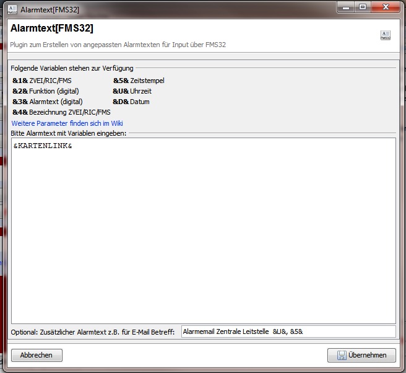Click the &D& Datum variable label
This screenshot has height=373, width=406.
[x=131, y=102]
